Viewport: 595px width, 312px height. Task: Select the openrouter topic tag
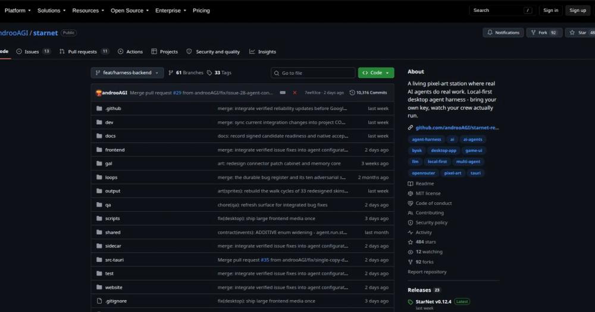point(424,173)
